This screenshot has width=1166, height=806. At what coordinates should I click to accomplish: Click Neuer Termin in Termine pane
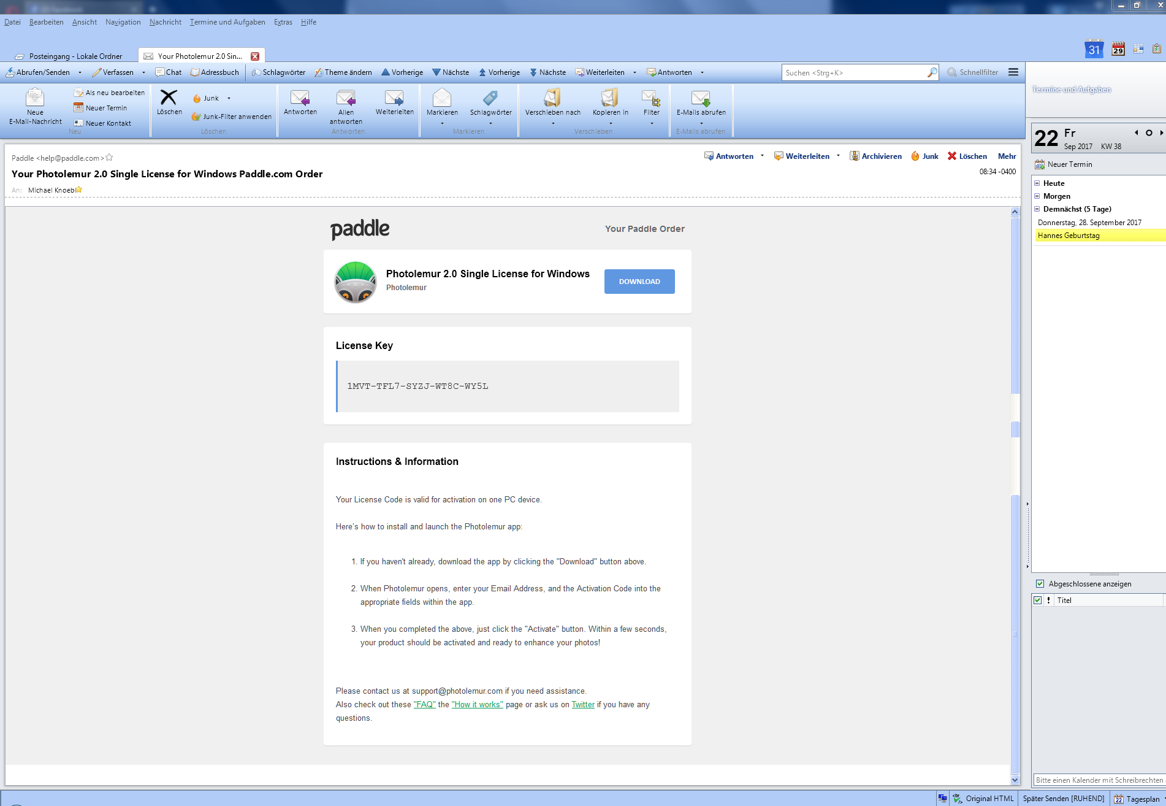tap(1064, 164)
